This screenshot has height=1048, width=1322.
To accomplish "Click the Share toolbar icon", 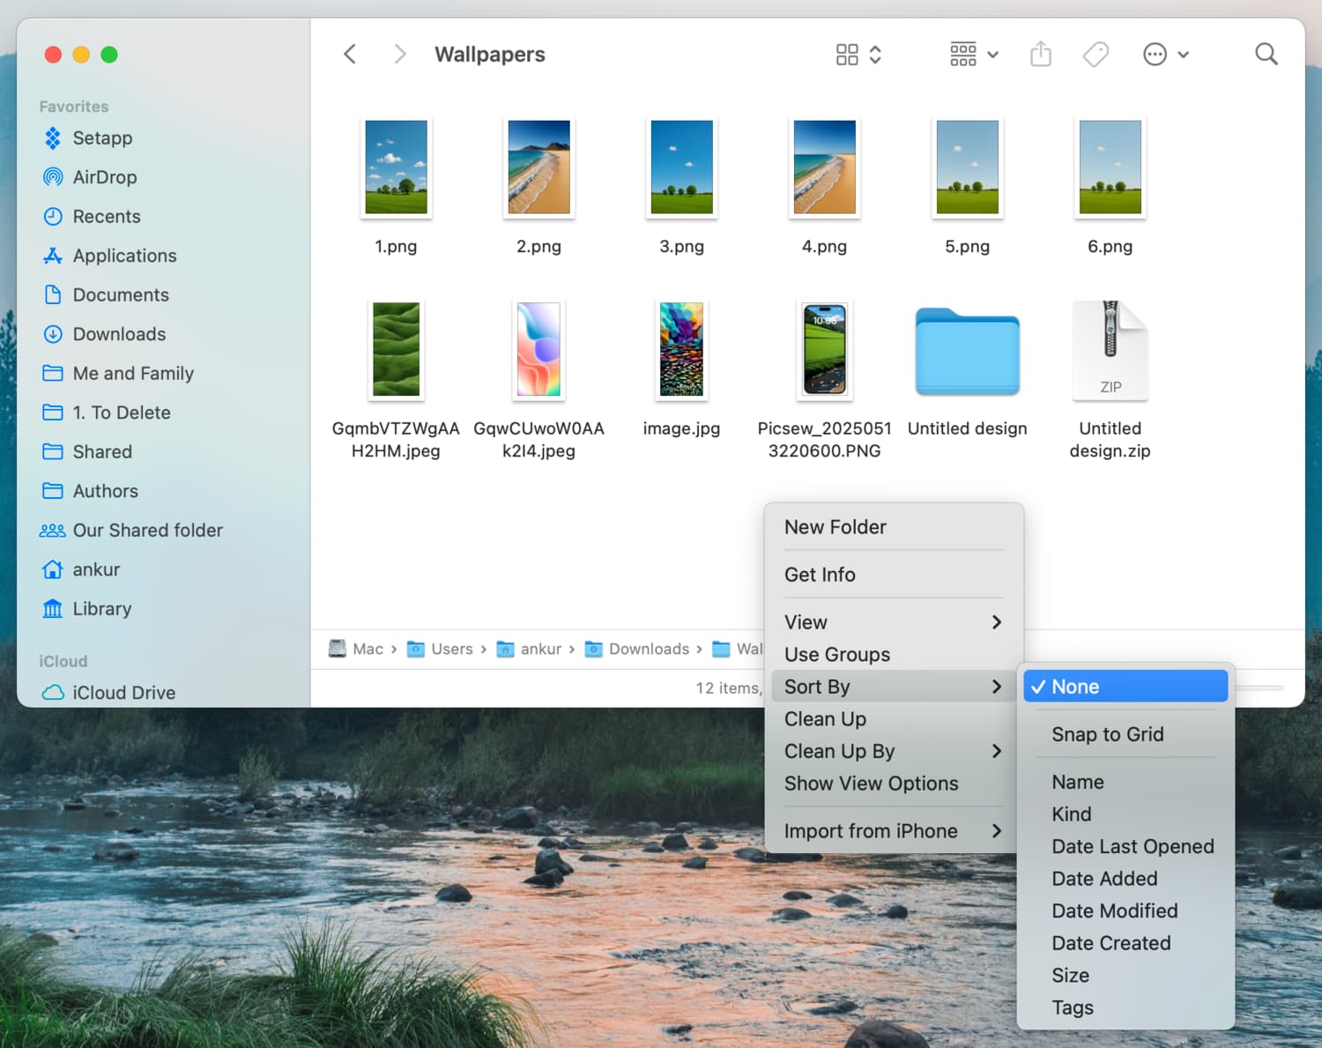I will coord(1041,55).
